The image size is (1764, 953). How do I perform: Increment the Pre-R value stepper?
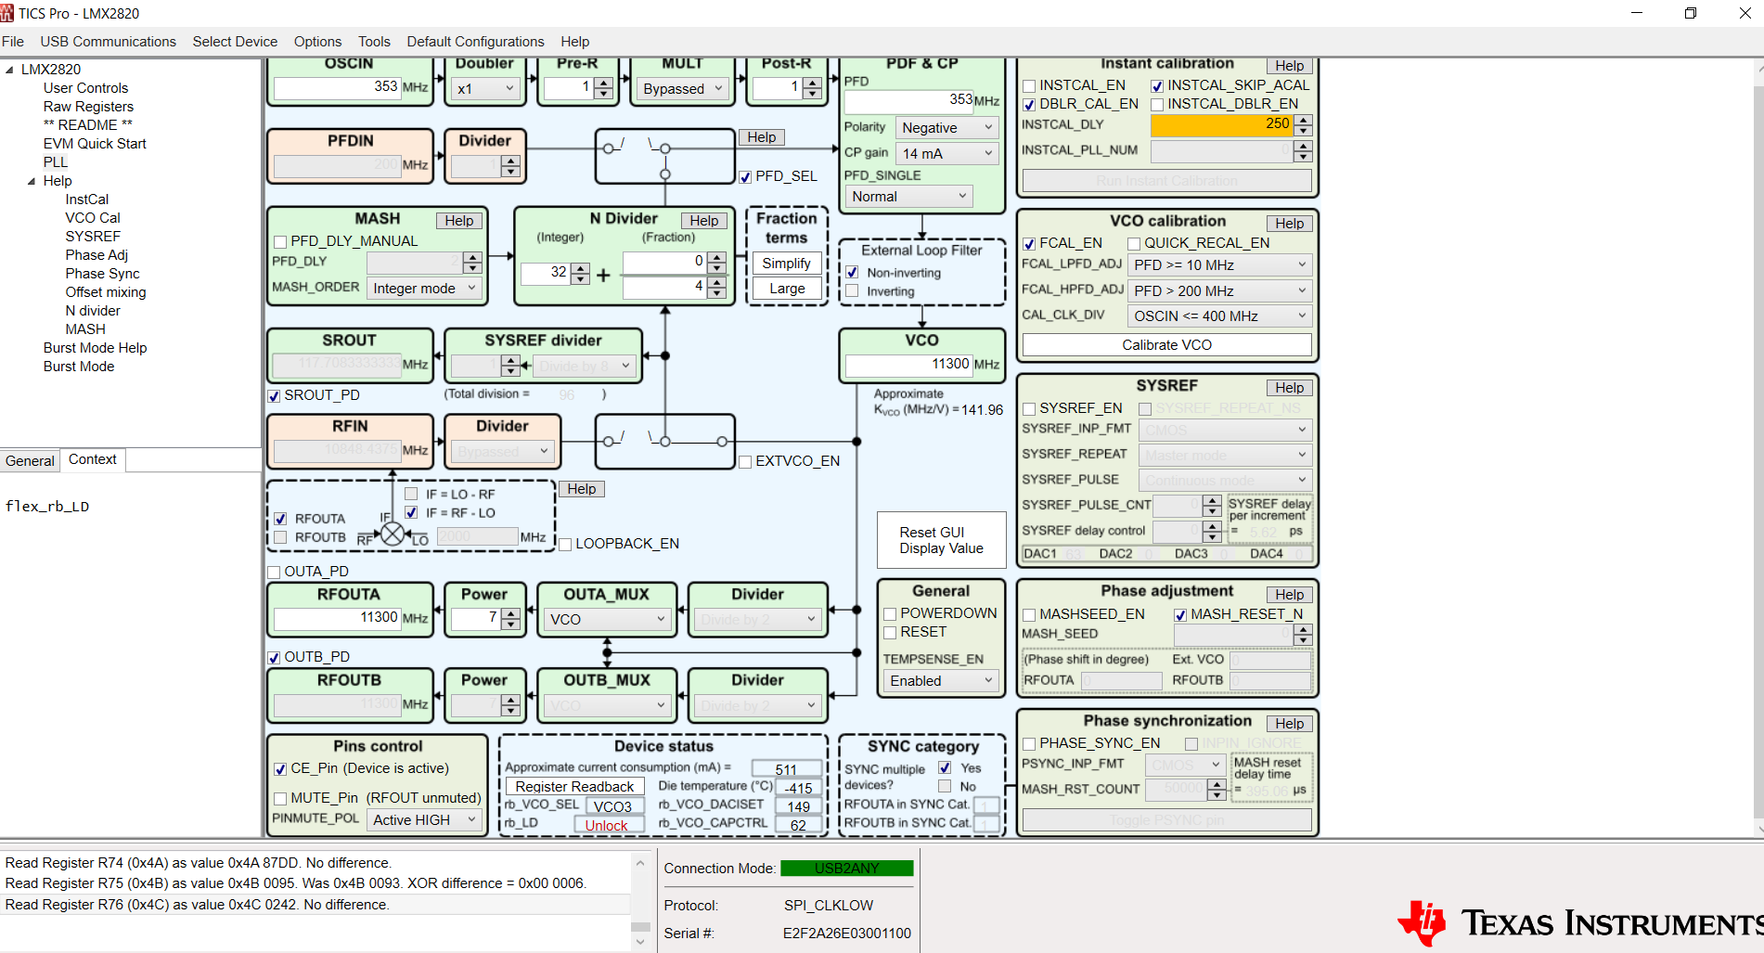pos(603,84)
